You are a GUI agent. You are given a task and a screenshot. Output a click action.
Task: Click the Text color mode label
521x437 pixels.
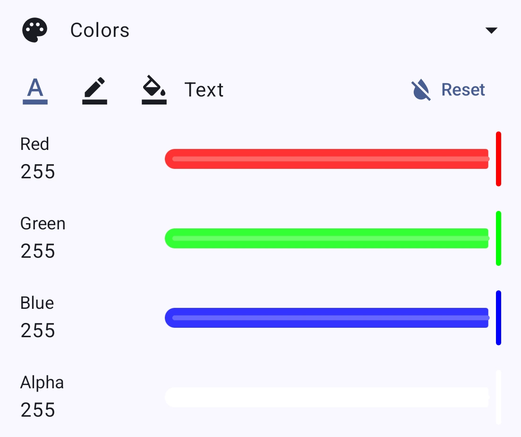pyautogui.click(x=204, y=90)
